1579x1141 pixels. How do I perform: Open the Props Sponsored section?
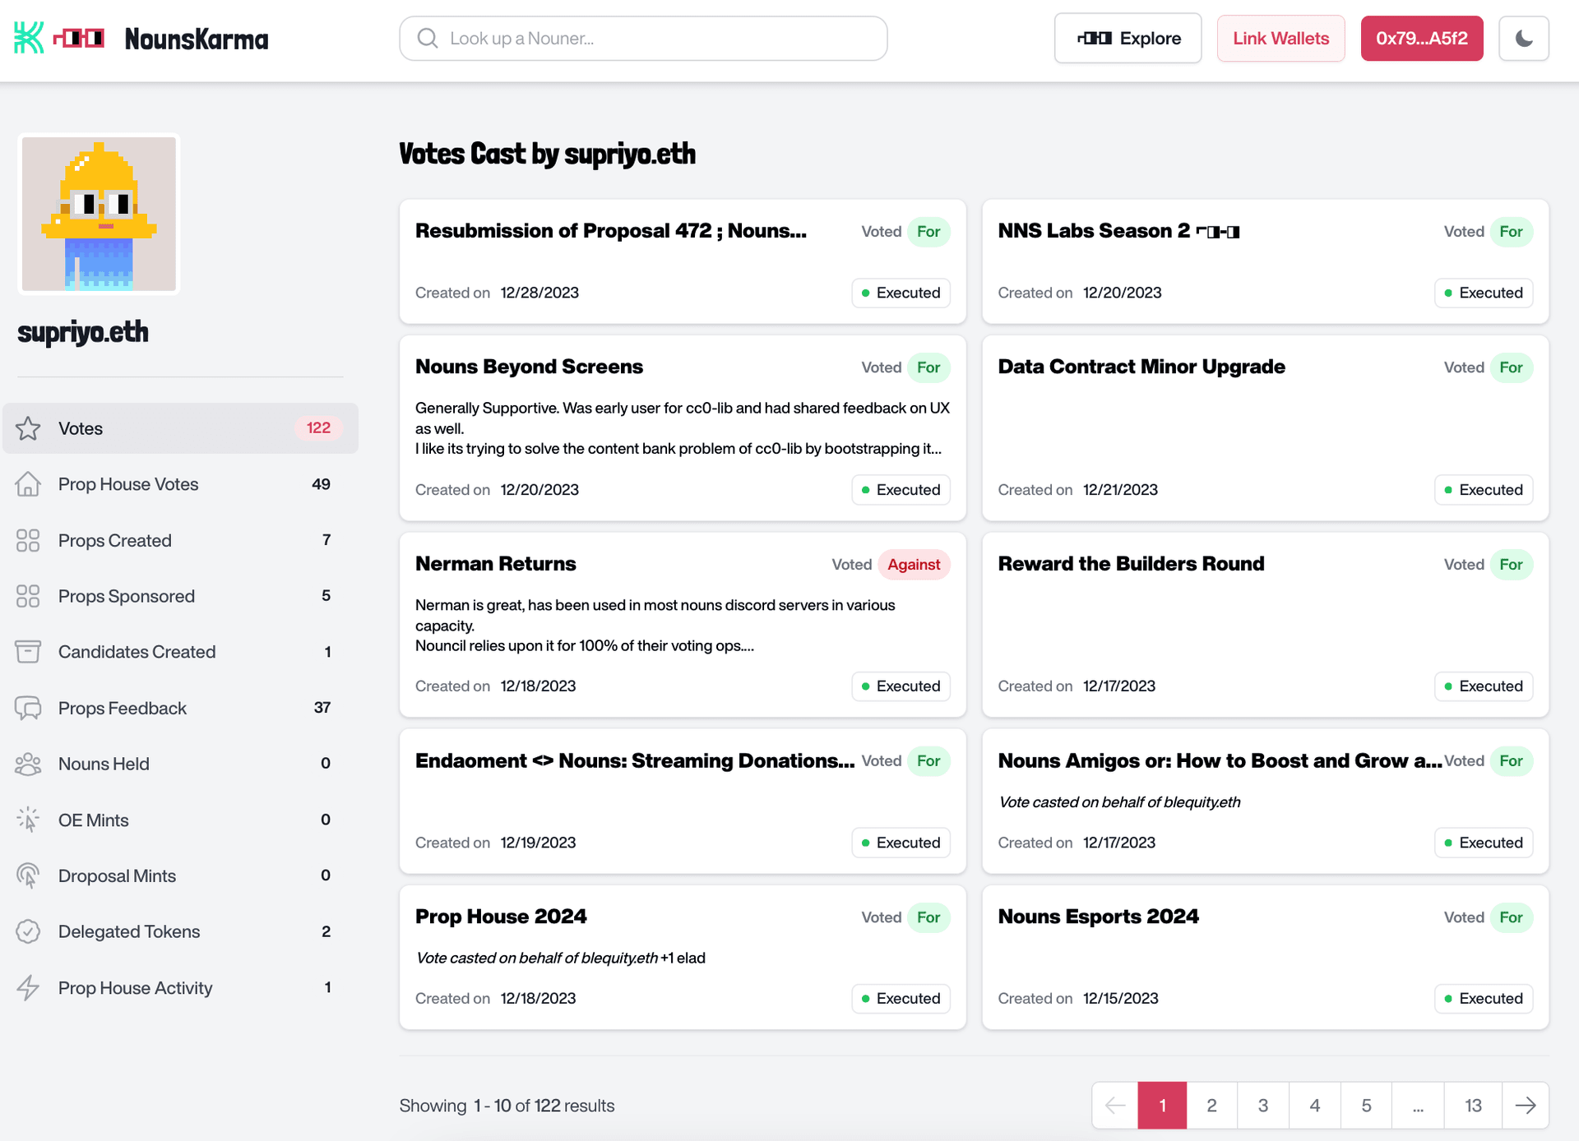point(127,596)
